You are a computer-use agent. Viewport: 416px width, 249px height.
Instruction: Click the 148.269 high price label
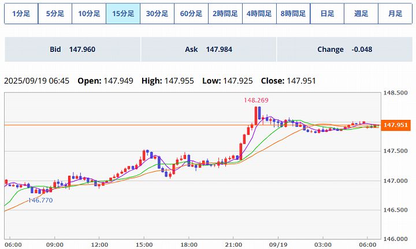pos(256,100)
